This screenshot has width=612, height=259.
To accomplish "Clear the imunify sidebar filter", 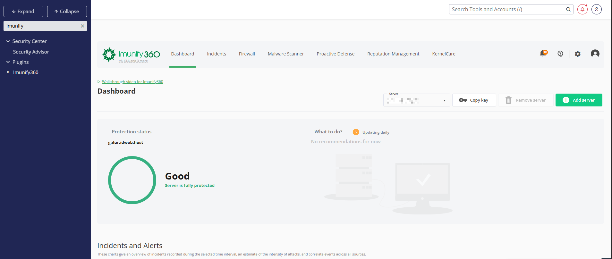I will coord(82,26).
